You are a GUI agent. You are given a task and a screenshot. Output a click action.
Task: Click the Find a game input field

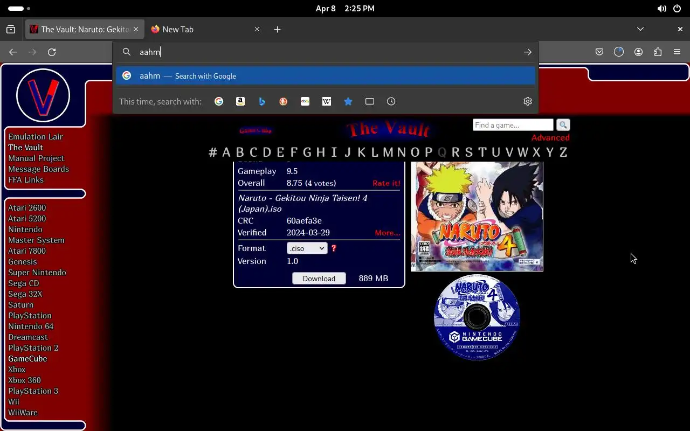(x=513, y=125)
